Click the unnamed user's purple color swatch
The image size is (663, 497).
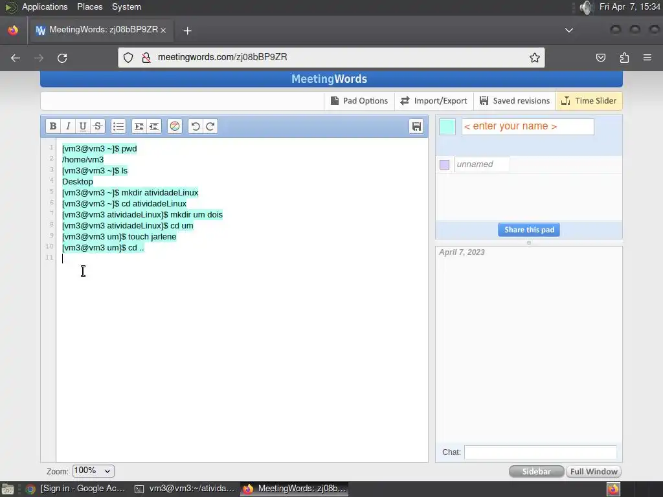click(444, 164)
